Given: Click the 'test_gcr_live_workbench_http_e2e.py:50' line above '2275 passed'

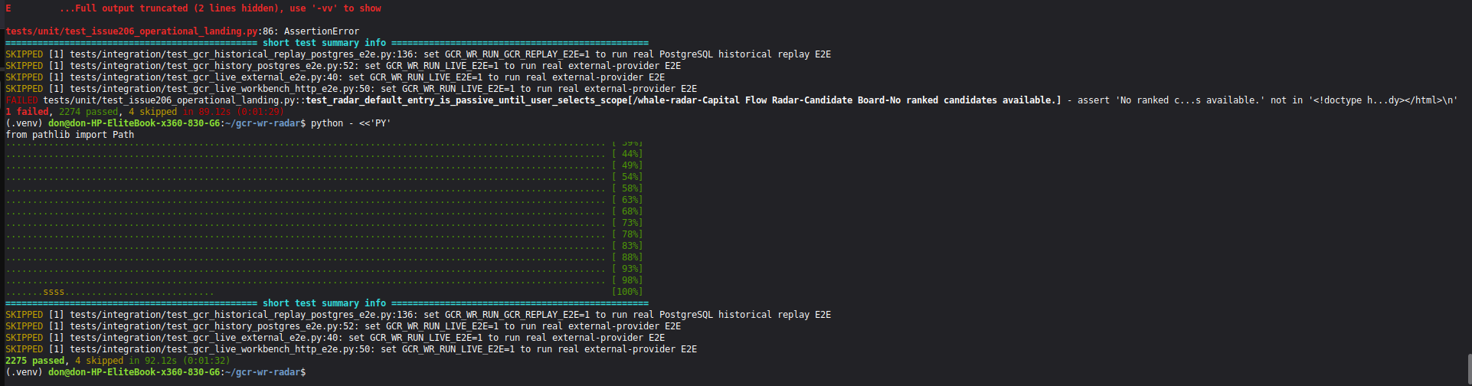Looking at the screenshot, I should (x=351, y=349).
